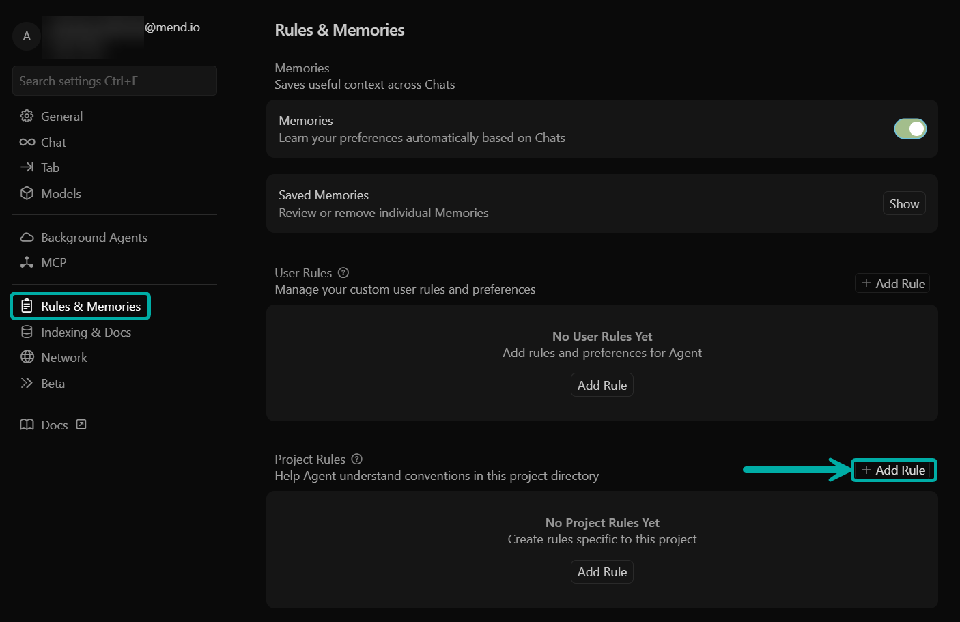The image size is (960, 622).
Task: Click Add Rule in Project Rules header
Action: tap(893, 470)
